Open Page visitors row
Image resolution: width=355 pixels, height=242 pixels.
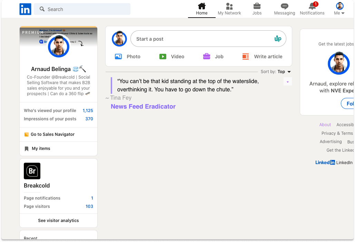tap(58, 206)
